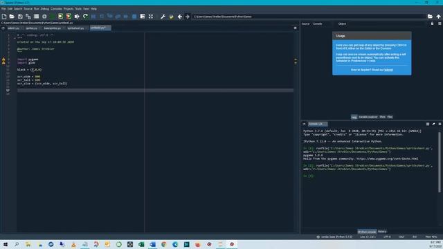Open the Projects menu
The width and height of the screenshot is (443, 249).
pos(69,9)
